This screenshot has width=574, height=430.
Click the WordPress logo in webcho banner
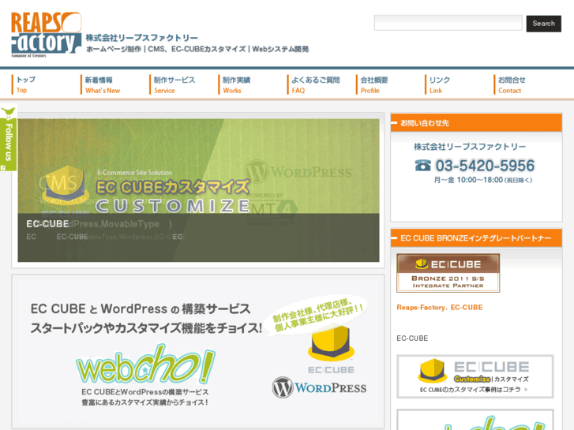319,387
